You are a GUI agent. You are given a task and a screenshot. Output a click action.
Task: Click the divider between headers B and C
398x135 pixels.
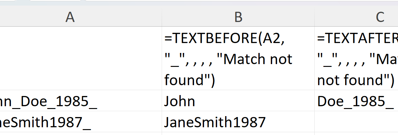click(314, 17)
